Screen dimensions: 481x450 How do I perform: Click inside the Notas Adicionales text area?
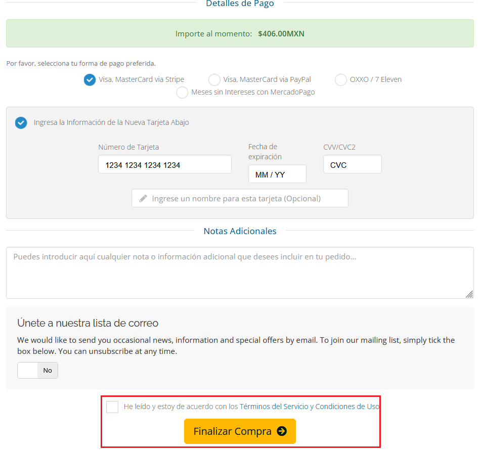(x=240, y=273)
